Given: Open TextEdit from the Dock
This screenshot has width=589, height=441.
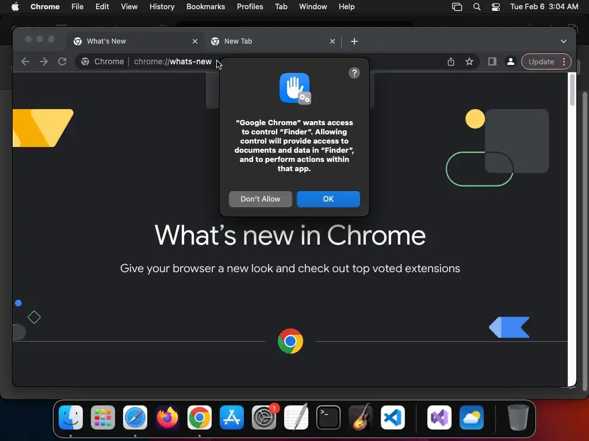Looking at the screenshot, I should pyautogui.click(x=296, y=417).
